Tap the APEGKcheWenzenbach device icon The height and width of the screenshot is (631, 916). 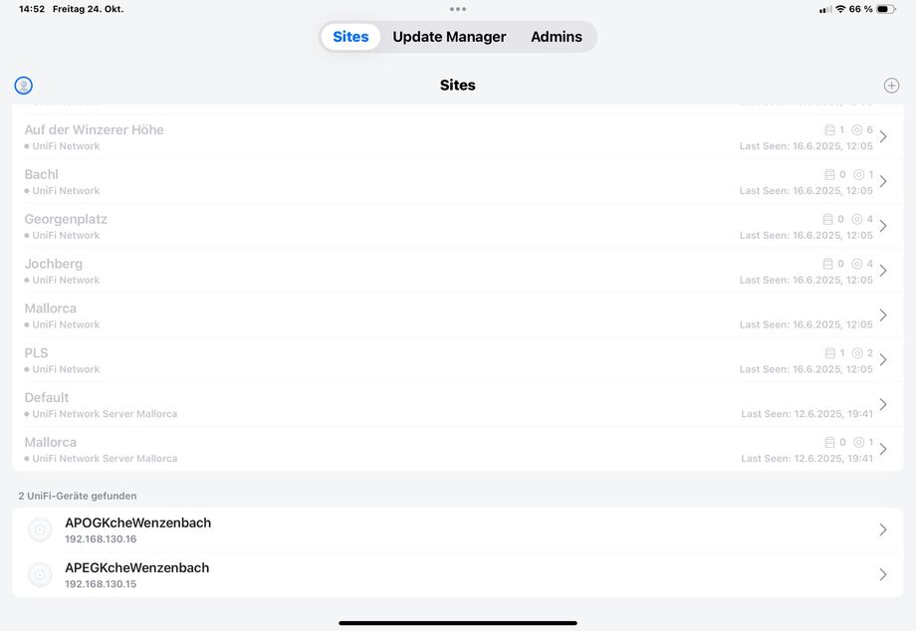(x=40, y=574)
